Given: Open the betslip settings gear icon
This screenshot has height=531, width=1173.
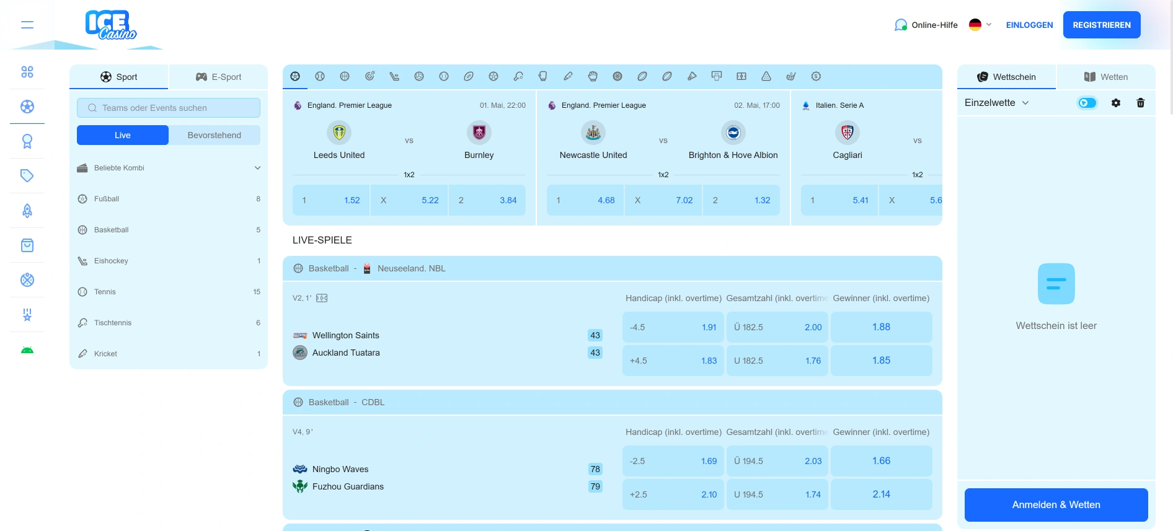Looking at the screenshot, I should pos(1116,103).
